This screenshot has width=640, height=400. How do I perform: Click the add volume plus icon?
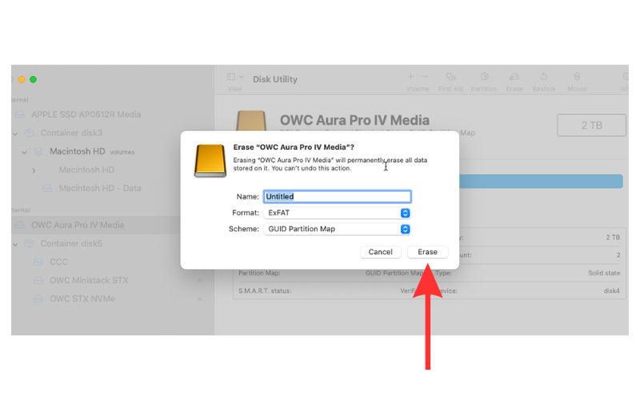coord(412,77)
